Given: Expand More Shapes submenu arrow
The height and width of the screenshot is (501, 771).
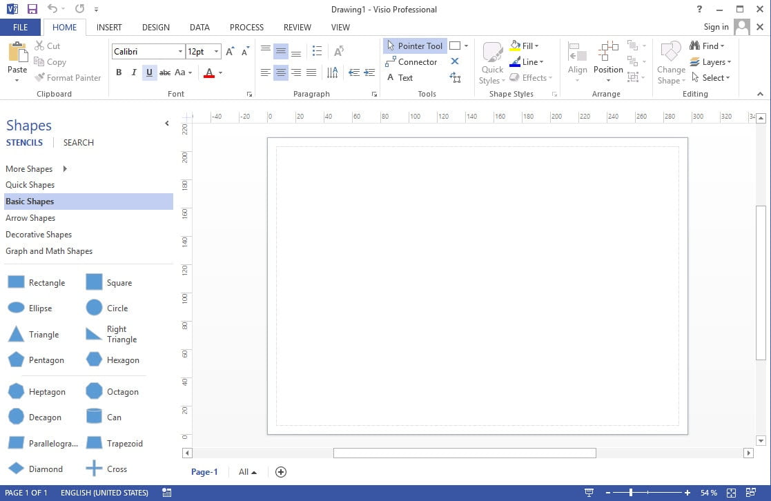Looking at the screenshot, I should click(65, 168).
